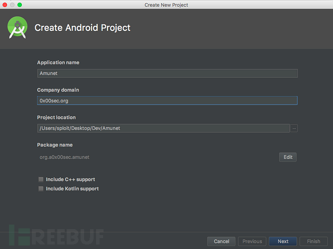Enable the Include Kotlin support checkbox

pyautogui.click(x=41, y=189)
